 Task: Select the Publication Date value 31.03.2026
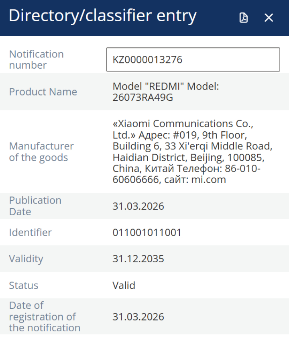[x=138, y=206]
